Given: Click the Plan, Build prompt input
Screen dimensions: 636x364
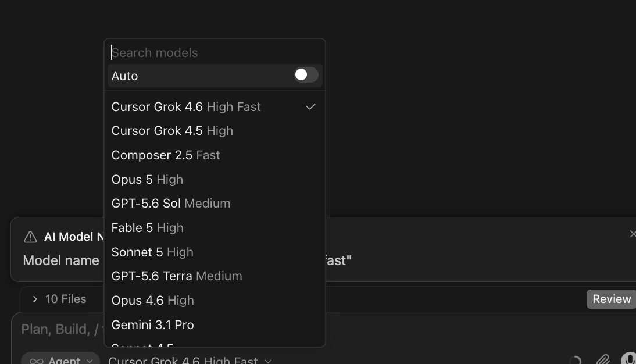Looking at the screenshot, I should click(61, 329).
